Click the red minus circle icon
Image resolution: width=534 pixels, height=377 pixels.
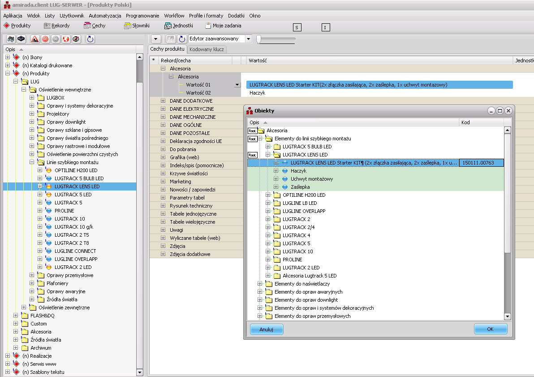pos(45,39)
